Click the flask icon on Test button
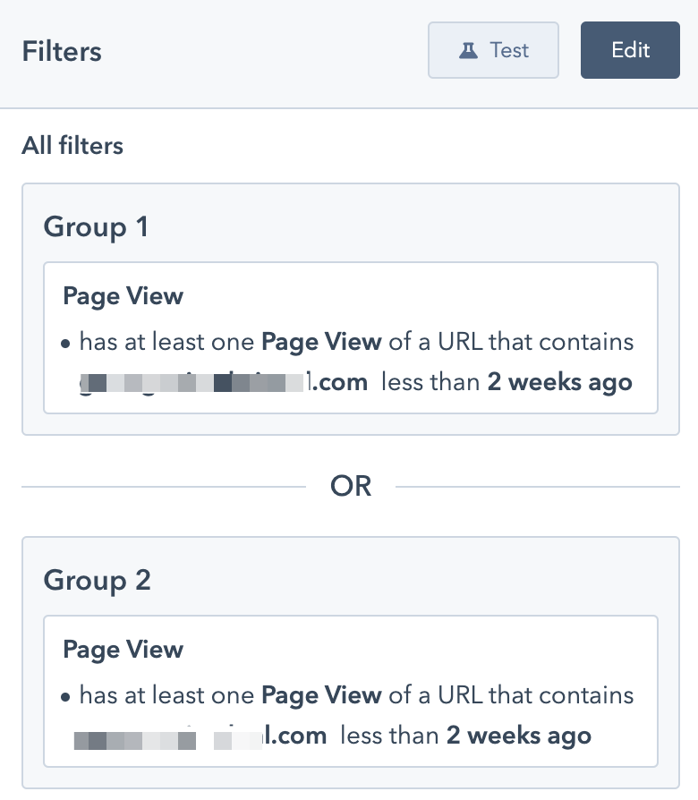This screenshot has height=800, width=698. 468,50
